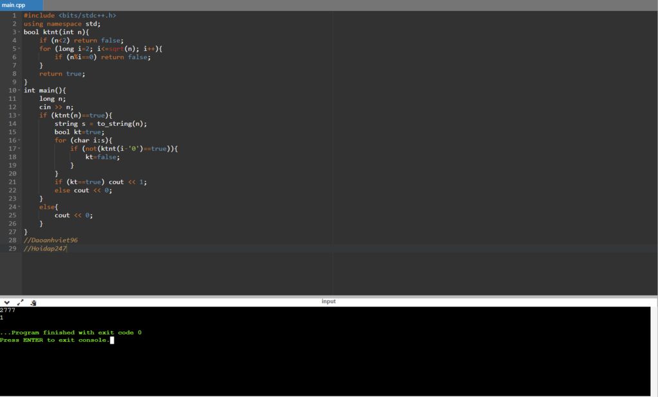658x397 pixels.
Task: Fold the main function at line 10
Action: (x=19, y=90)
